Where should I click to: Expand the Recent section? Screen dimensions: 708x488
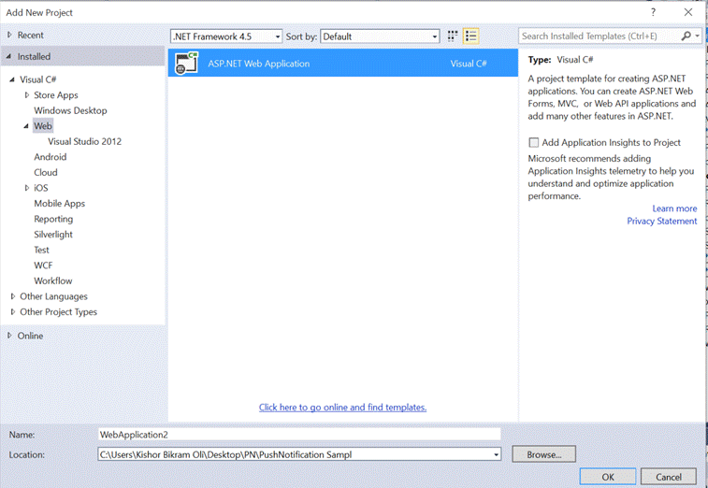click(9, 35)
